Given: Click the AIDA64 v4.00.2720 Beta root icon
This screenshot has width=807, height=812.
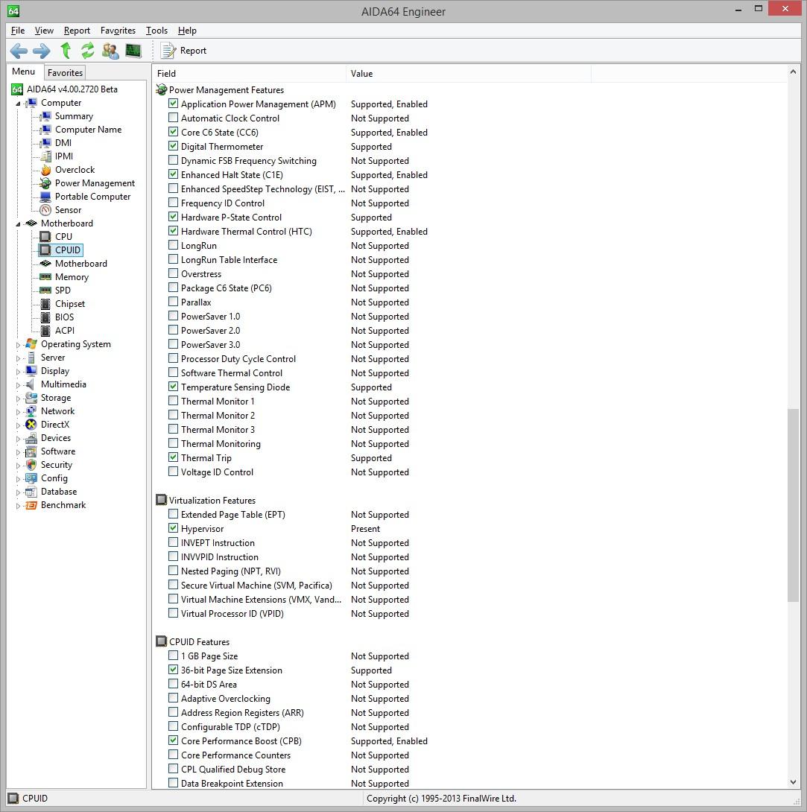Looking at the screenshot, I should coord(17,89).
